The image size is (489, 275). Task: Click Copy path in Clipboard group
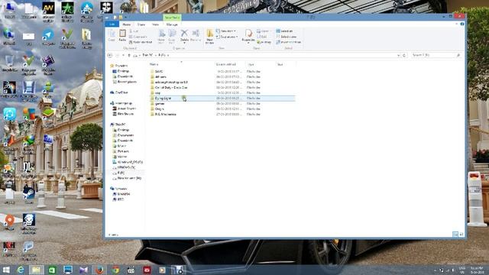pyautogui.click(x=138, y=37)
